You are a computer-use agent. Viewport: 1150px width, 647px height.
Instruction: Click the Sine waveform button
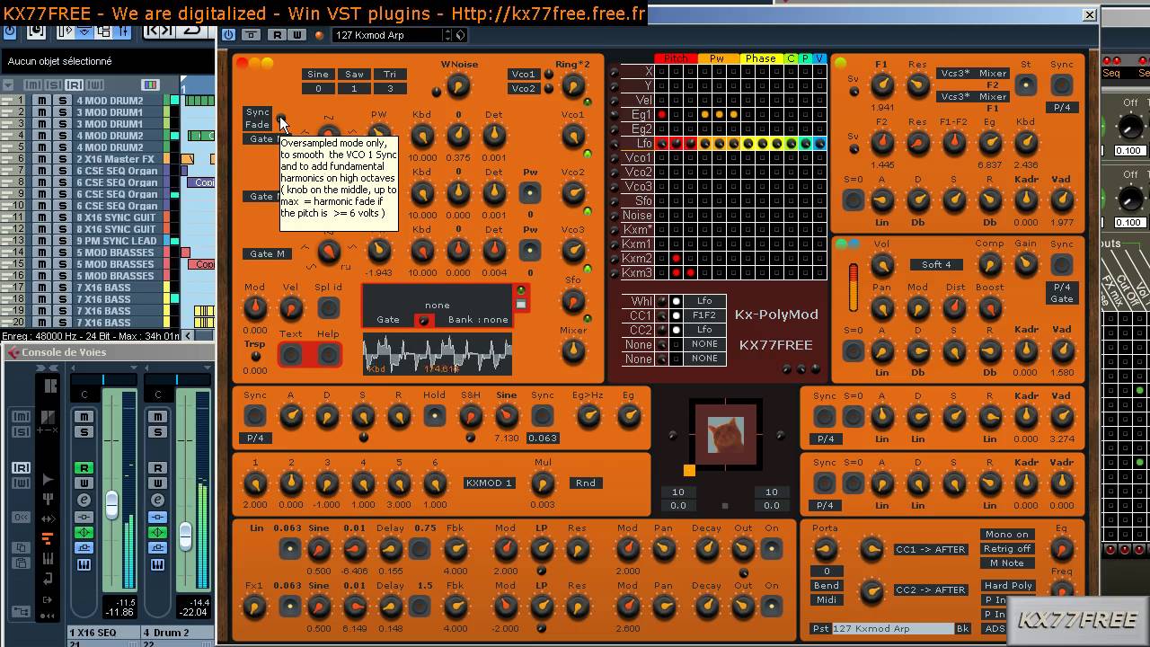(x=318, y=75)
